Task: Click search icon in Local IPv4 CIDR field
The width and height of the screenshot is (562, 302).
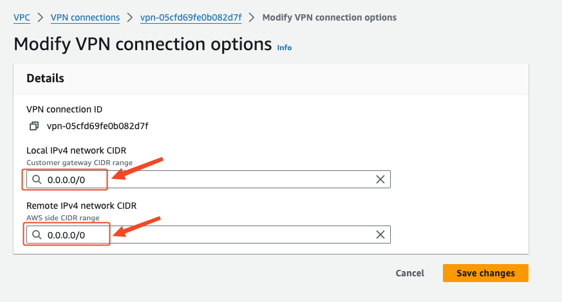Action: 37,179
